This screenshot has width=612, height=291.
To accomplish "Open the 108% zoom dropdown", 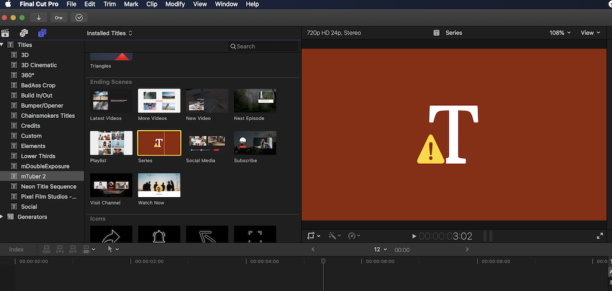I will click(x=560, y=33).
